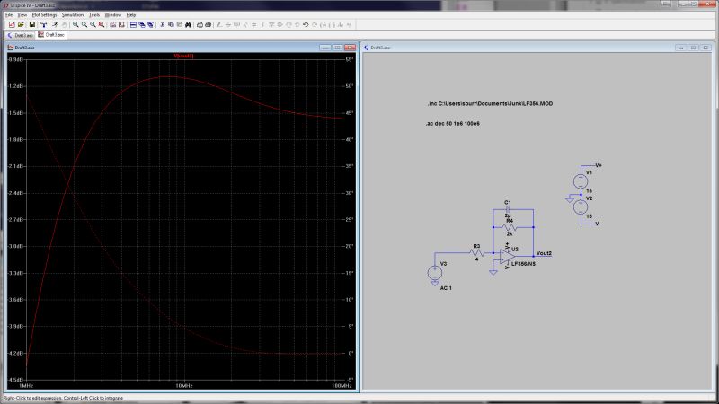Run the simulation with running-man icon
This screenshot has width=719, height=404.
pos(55,24)
